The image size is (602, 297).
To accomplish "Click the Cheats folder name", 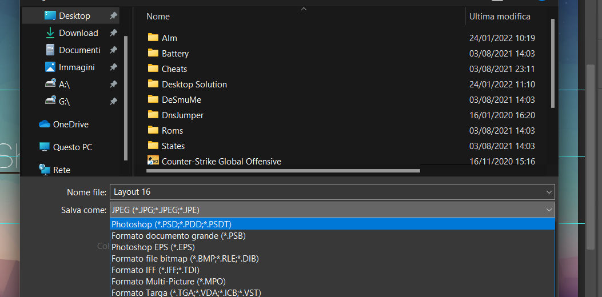I will coord(174,69).
